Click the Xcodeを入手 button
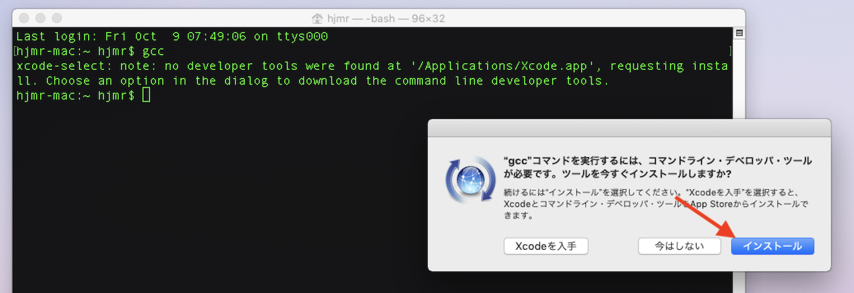 point(546,246)
